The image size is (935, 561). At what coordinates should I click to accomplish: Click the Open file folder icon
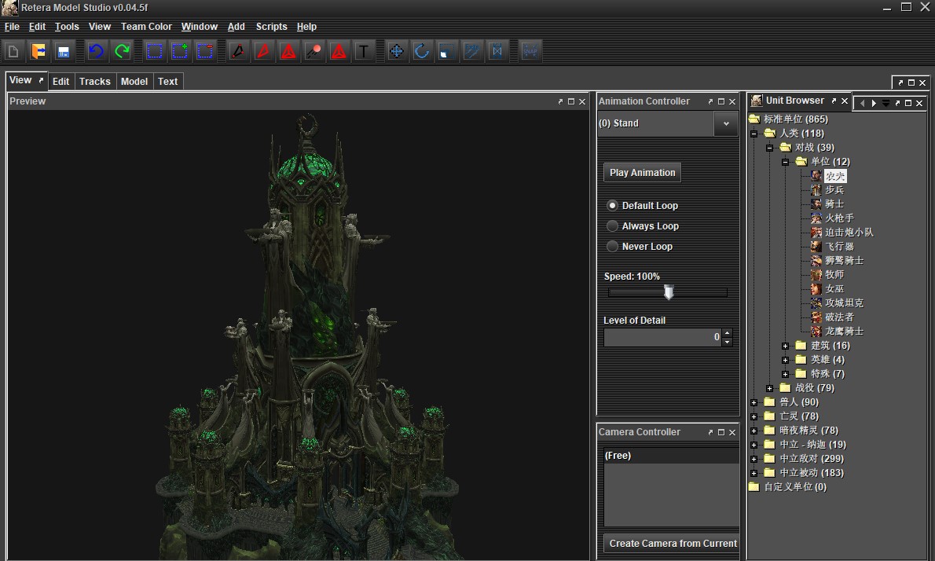point(38,51)
